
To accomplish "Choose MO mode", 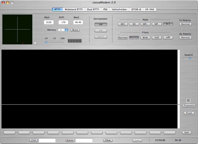I will tap(123, 24).
